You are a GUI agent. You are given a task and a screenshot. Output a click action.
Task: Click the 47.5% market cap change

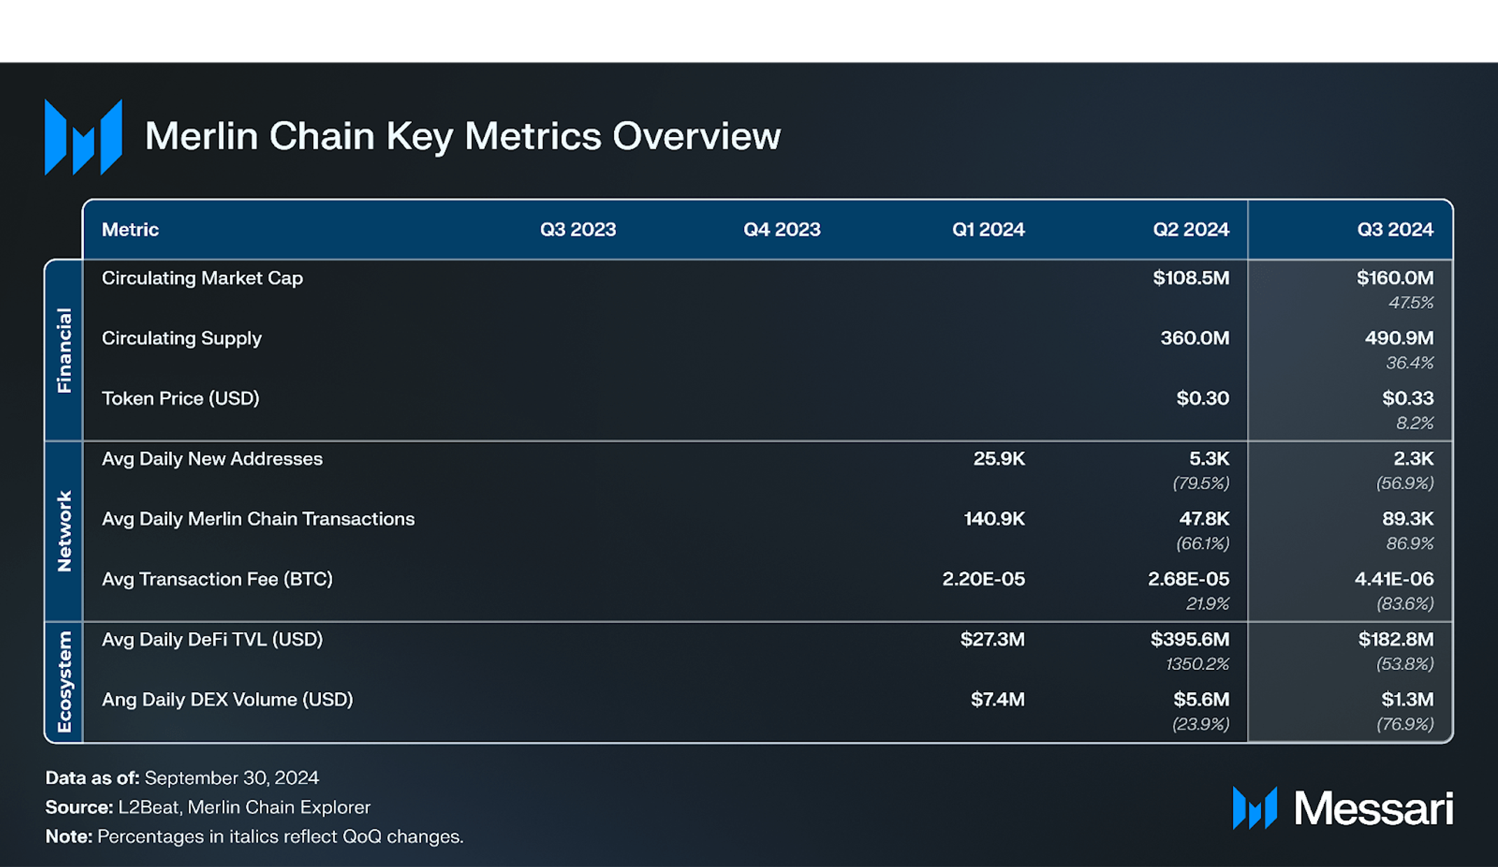[1411, 303]
